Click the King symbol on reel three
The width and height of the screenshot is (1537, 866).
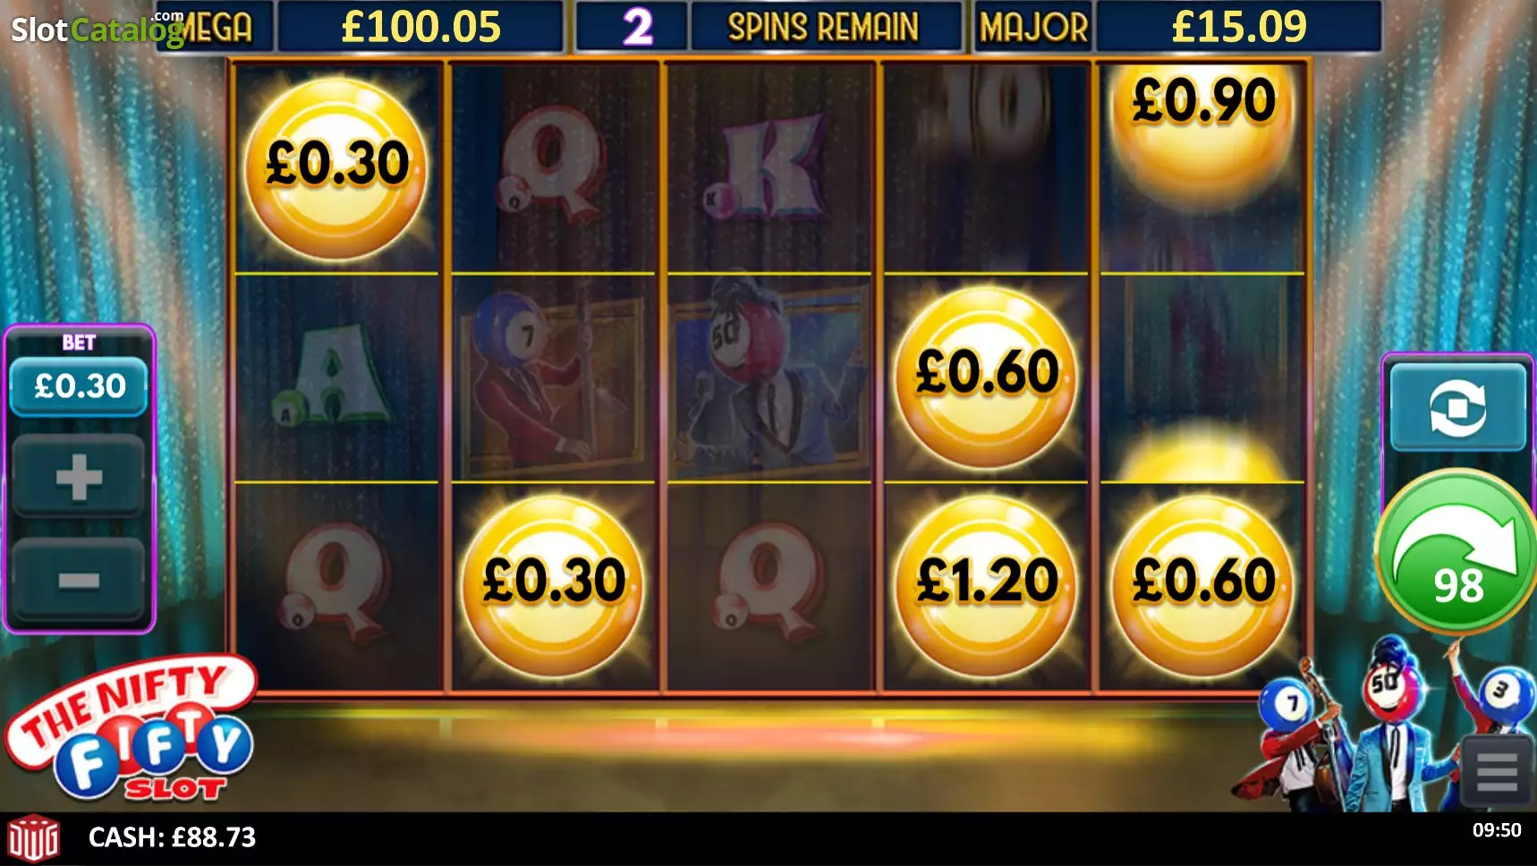coord(771,168)
